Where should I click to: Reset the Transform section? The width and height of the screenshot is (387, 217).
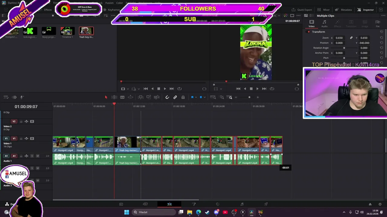[x=382, y=32]
